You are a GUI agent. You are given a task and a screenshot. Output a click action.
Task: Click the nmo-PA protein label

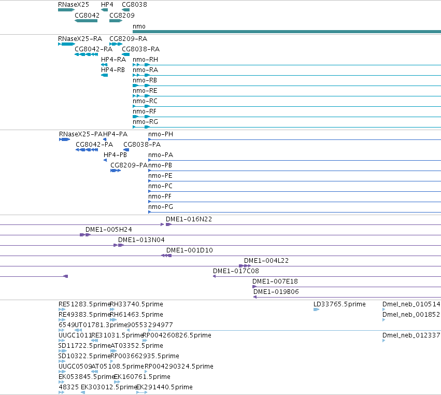(x=161, y=155)
